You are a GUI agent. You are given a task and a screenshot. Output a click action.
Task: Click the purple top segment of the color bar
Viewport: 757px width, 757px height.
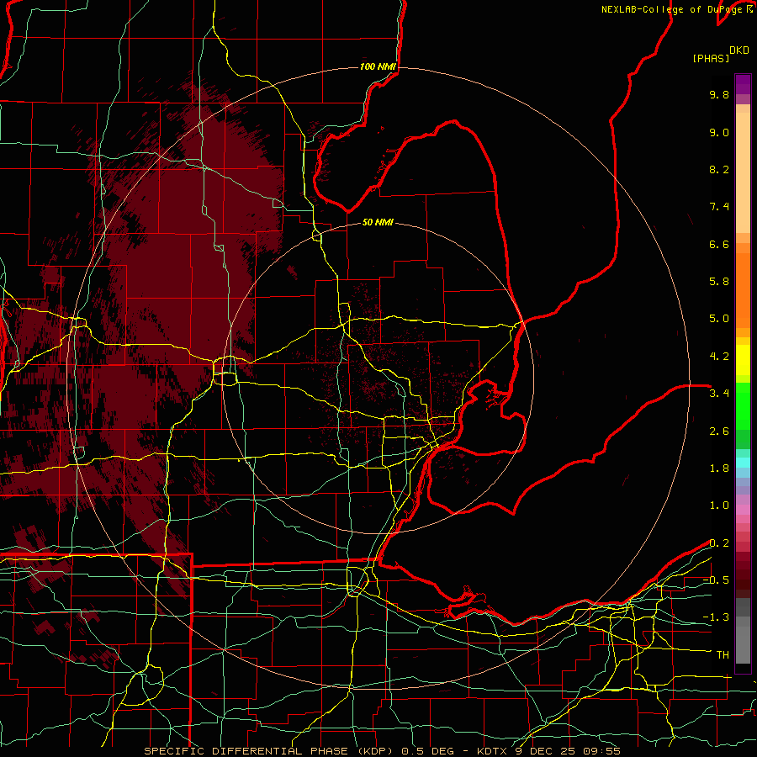click(743, 85)
